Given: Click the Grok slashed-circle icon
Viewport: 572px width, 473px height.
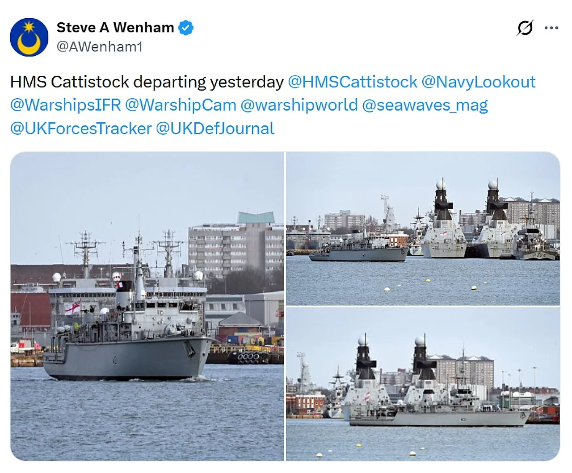Looking at the screenshot, I should pos(525,28).
